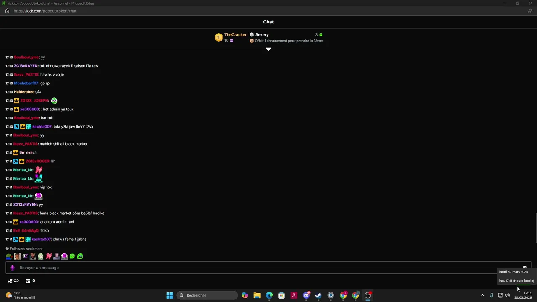Click the 'Chat' header title
This screenshot has height=302, width=537.
tap(268, 22)
